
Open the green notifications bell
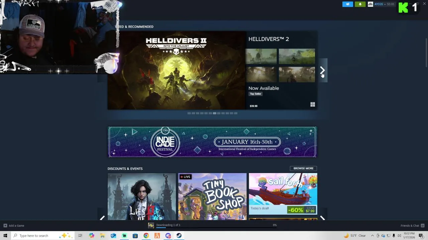click(360, 4)
